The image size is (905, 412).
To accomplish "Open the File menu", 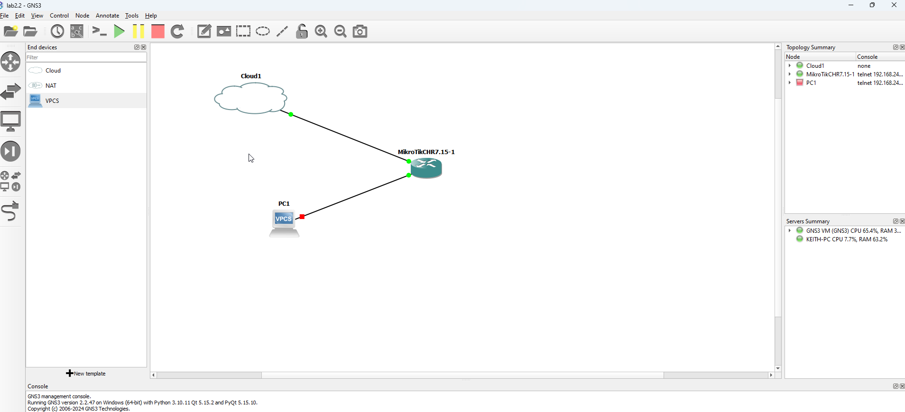I will coord(5,16).
